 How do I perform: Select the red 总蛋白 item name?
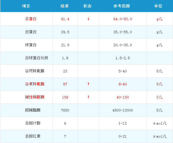[31, 19]
